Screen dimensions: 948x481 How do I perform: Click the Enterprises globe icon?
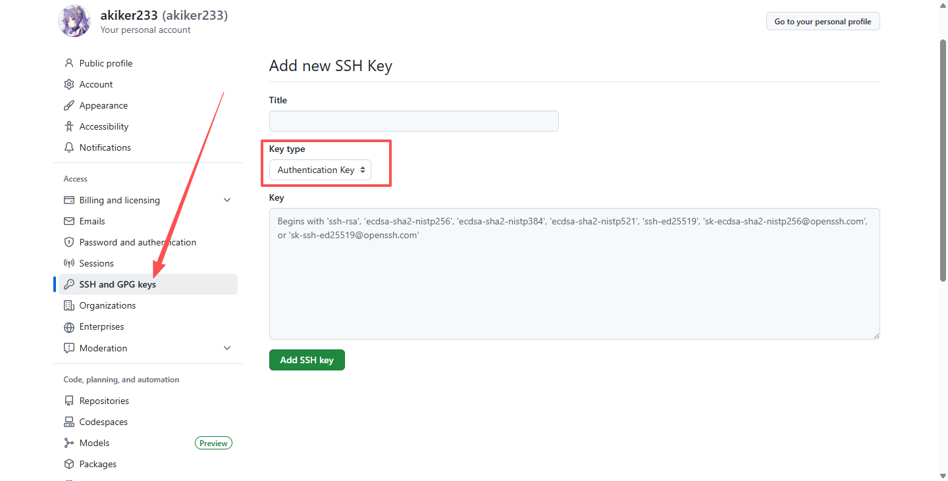[x=68, y=327]
